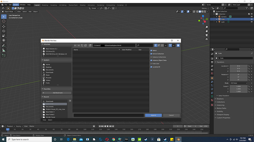This screenshot has height=142, width=254.
Task: Click Add Bookmark button
Action: [57, 93]
